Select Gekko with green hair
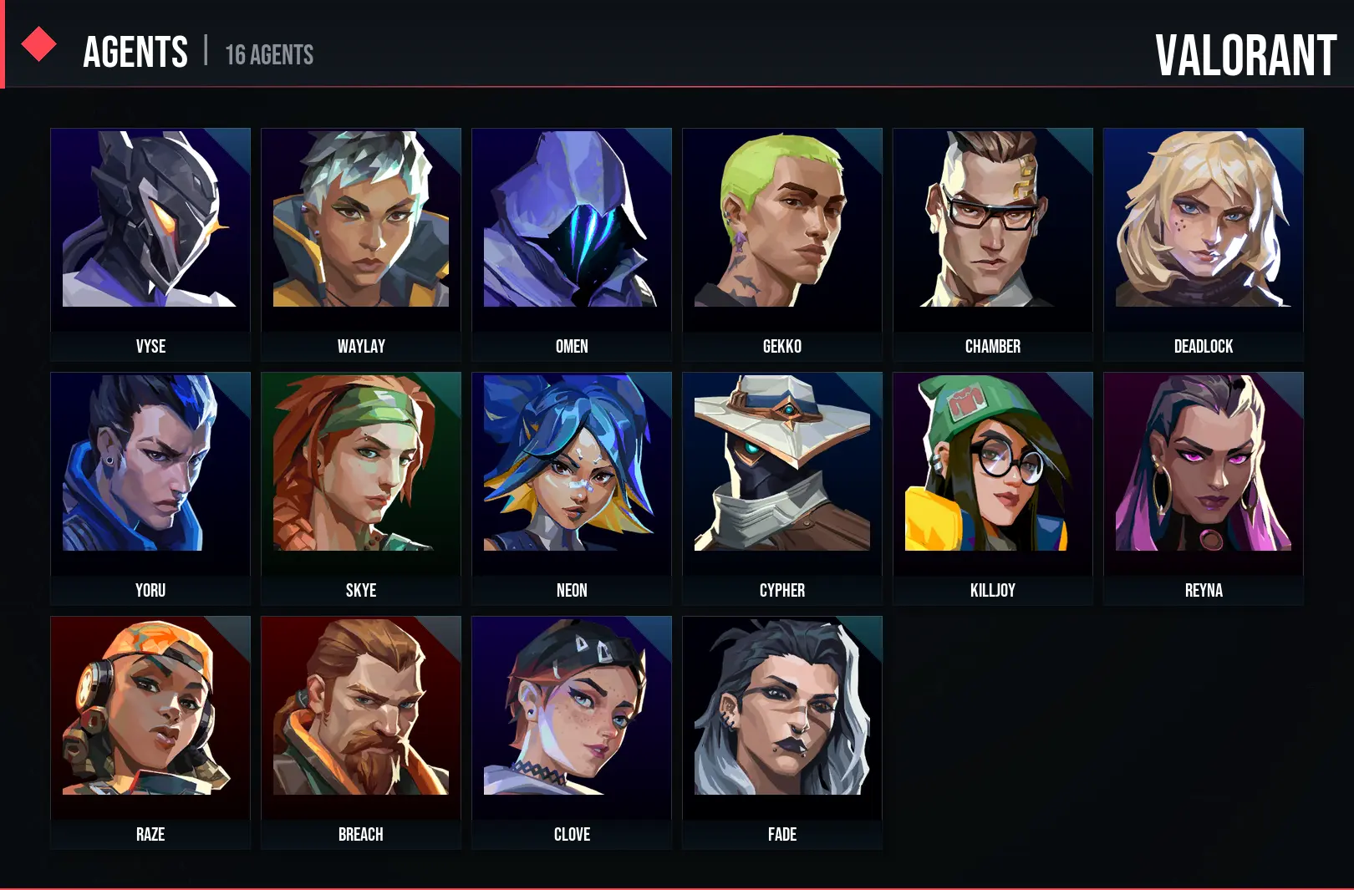 pos(782,244)
